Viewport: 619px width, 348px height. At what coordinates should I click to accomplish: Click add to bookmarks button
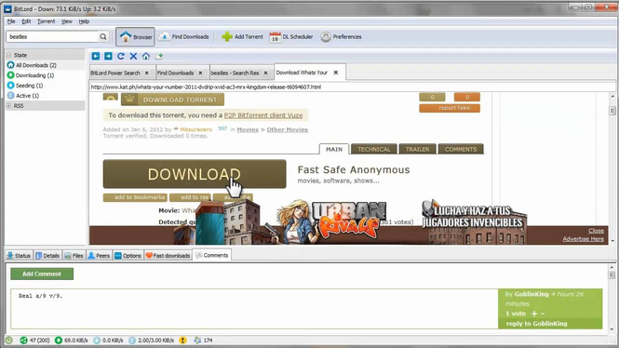click(135, 197)
